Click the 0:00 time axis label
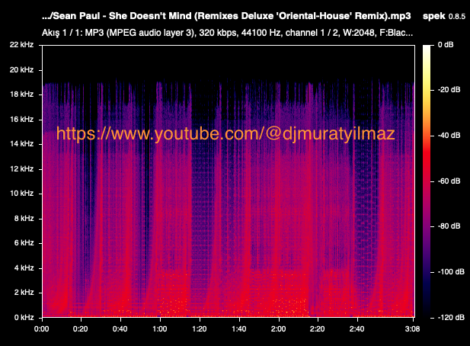Image resolution: width=470 pixels, height=346 pixels. 42,329
